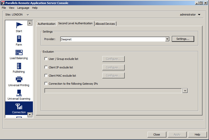Open the Language menu
Screen dimensions: 209x140
(23, 8)
